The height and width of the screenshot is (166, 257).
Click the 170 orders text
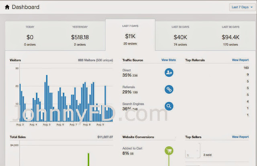pos(230,45)
